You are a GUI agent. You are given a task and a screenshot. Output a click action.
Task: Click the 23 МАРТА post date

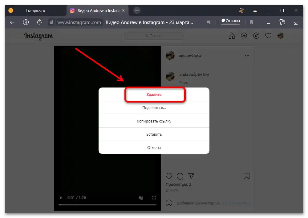pyautogui.click(x=172, y=190)
